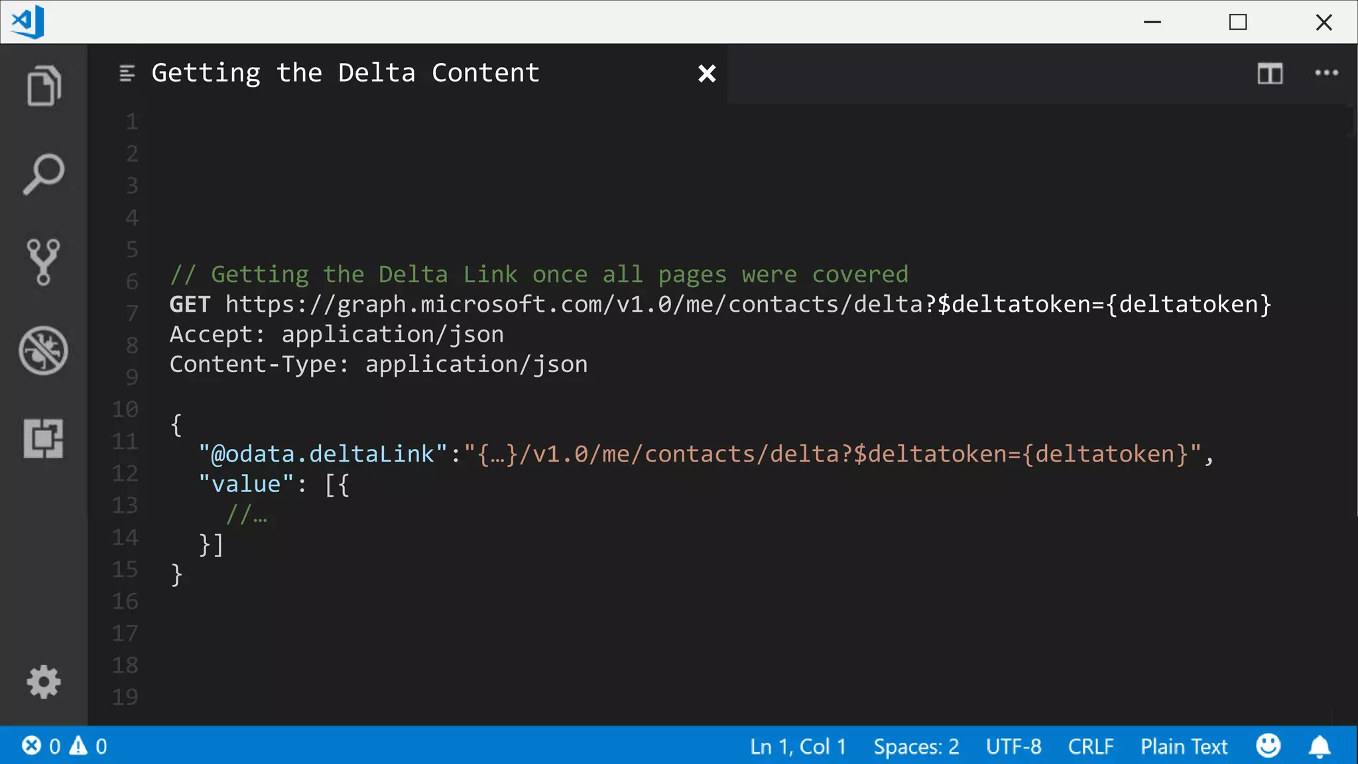Maximize the VS Code window

1238,22
